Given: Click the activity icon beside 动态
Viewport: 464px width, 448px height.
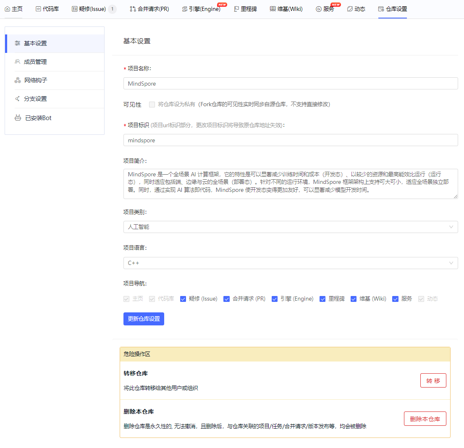Looking at the screenshot, I should (x=350, y=9).
